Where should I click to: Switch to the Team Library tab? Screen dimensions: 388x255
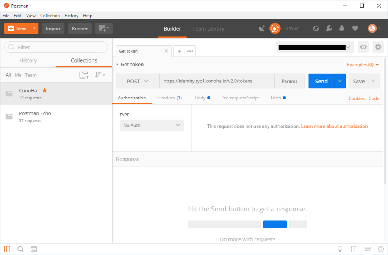click(x=208, y=29)
